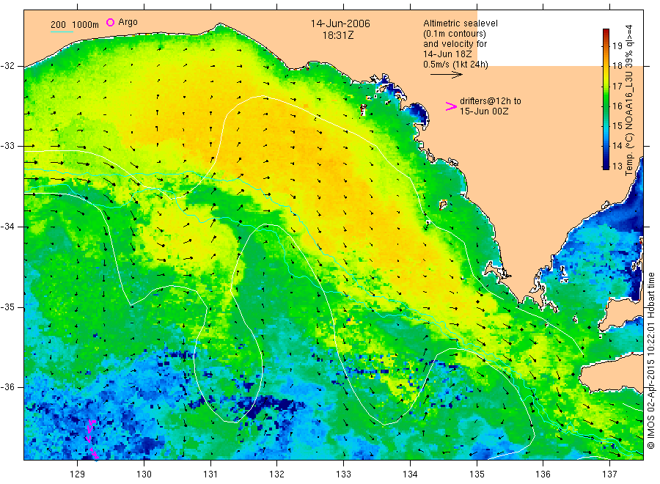
Task: Click the magenta drifter track near 129E
Action: [92, 439]
